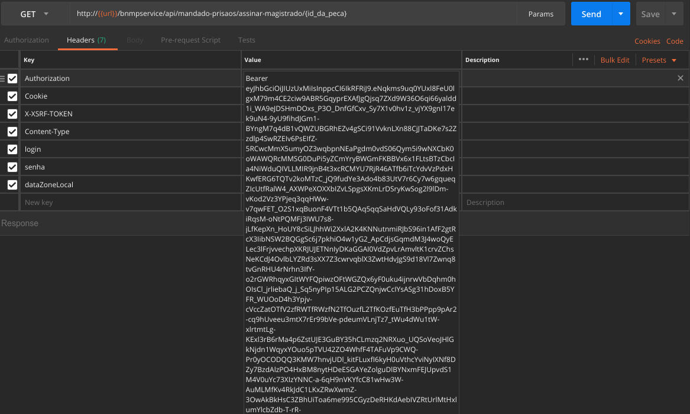
Task: Click the New key input field
Action: [131, 202]
